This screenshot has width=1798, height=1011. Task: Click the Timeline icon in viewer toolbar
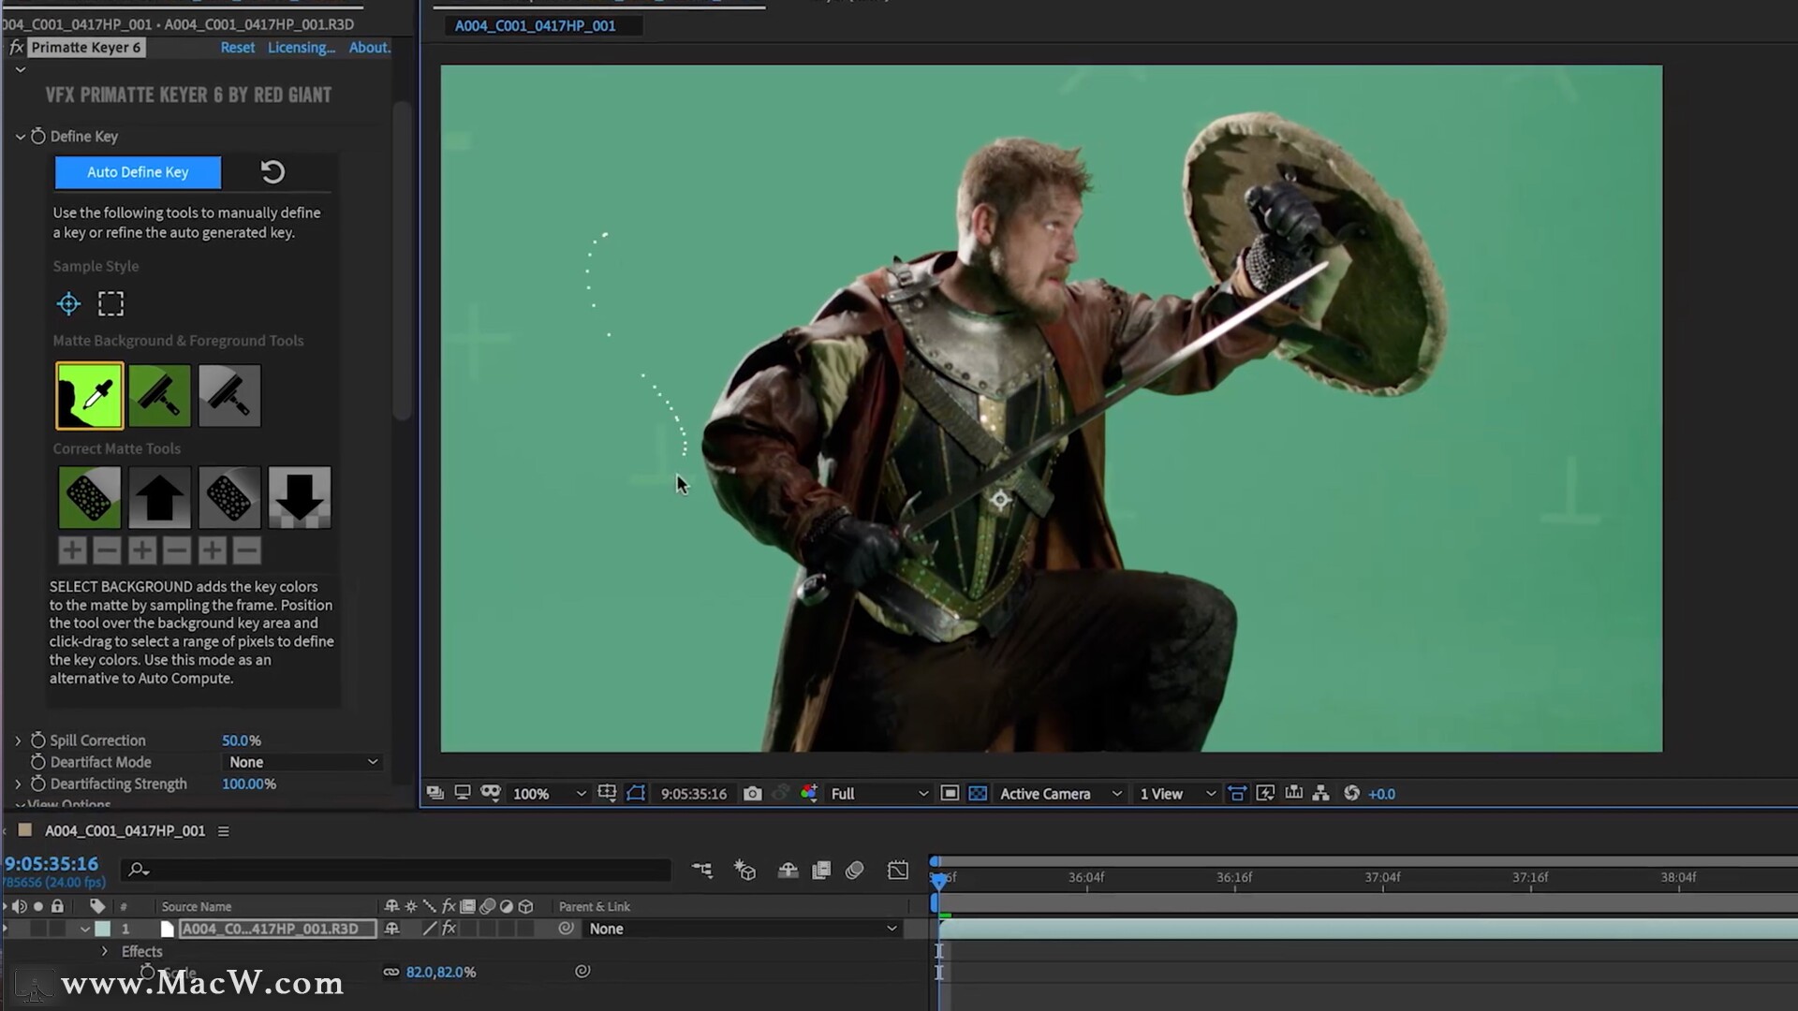point(1294,793)
